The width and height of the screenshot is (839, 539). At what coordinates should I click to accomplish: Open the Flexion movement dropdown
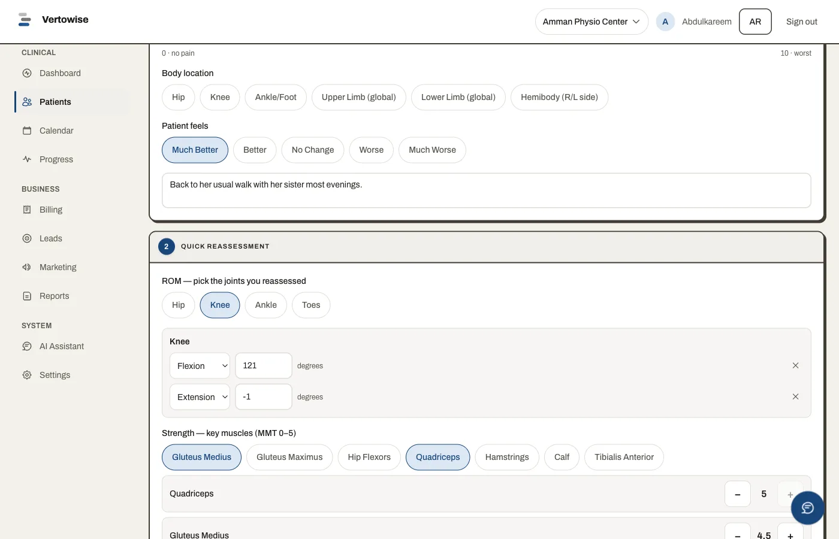click(x=200, y=366)
